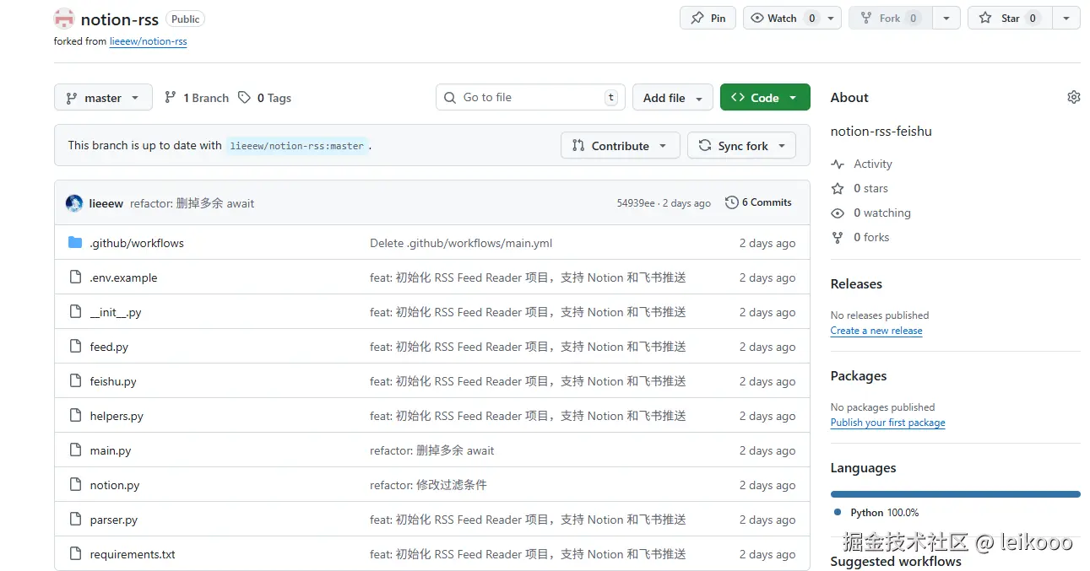Screen dimensions: 1090x571
Task: Open the .github/workflows folder
Action: (x=137, y=243)
